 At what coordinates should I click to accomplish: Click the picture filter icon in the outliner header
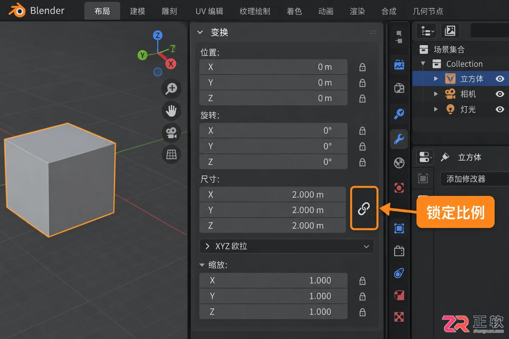pyautogui.click(x=450, y=31)
